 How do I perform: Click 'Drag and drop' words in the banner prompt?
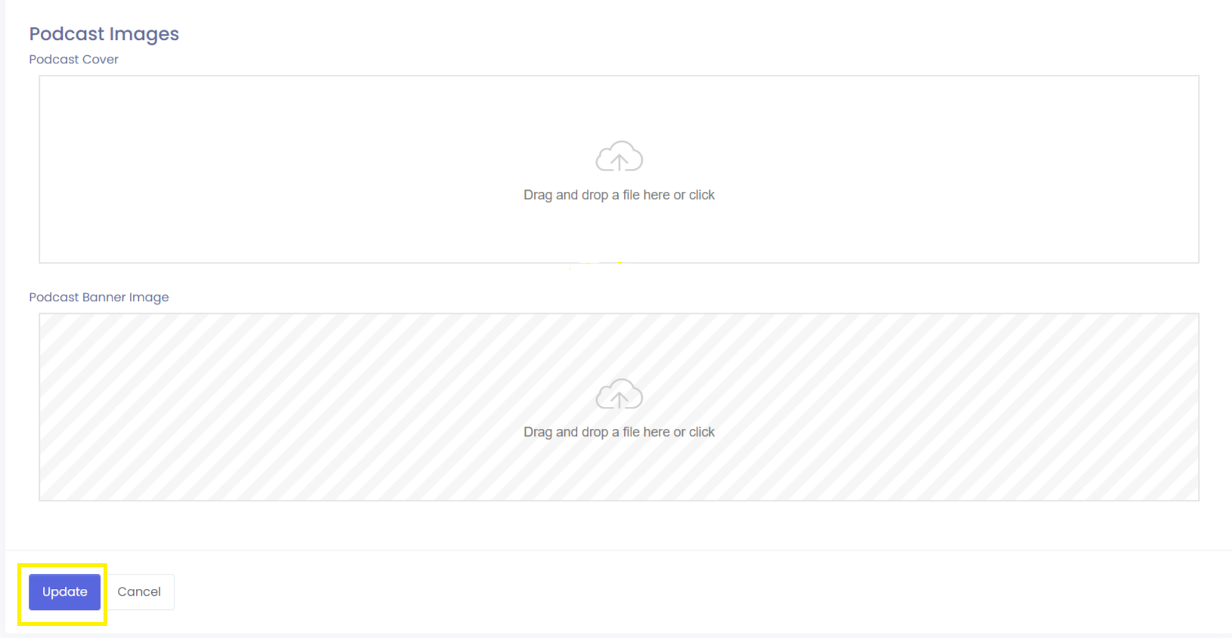566,432
